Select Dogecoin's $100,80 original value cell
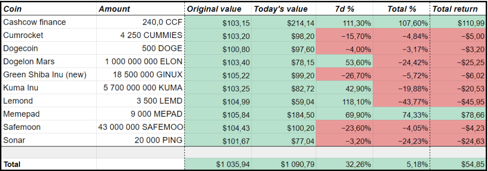Viewport: 488px width, 171px height. tap(218, 48)
